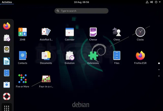
Task: Launch AisleRiot Solitaire from the grid
Action: [x=46, y=32]
